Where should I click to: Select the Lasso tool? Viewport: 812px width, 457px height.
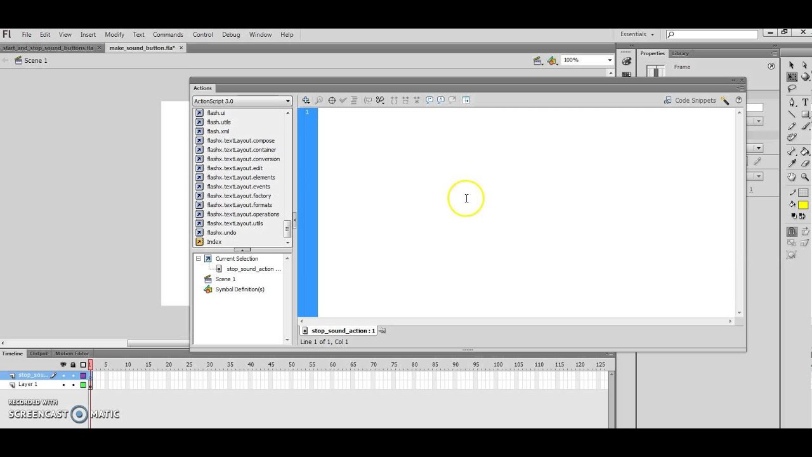click(792, 89)
